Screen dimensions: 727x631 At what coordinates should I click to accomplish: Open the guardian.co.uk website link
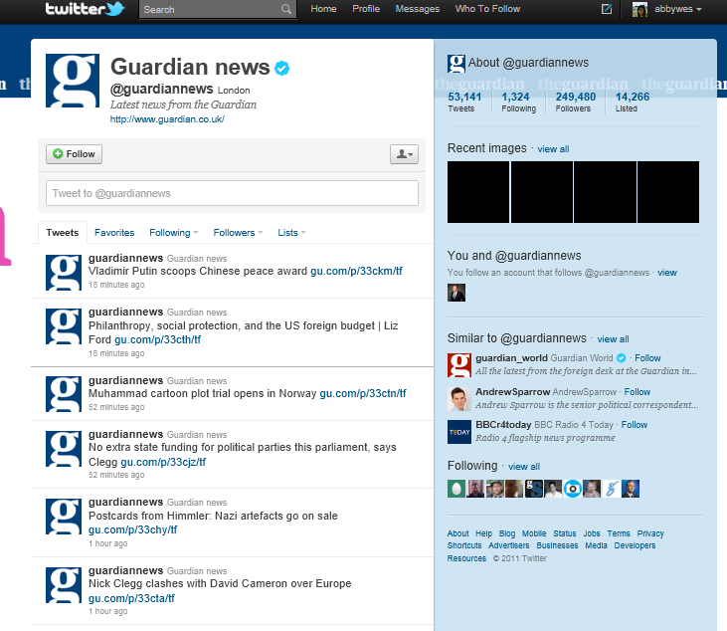(167, 119)
